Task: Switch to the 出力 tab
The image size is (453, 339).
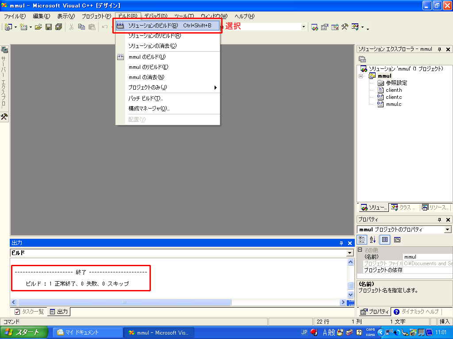Action: coord(59,312)
